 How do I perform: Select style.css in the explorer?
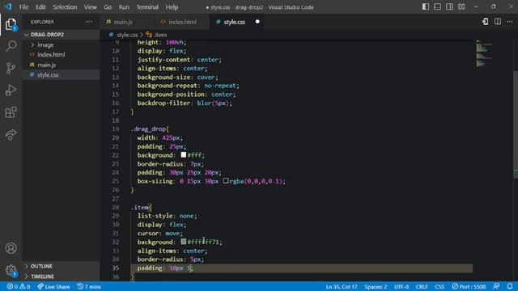(62, 75)
